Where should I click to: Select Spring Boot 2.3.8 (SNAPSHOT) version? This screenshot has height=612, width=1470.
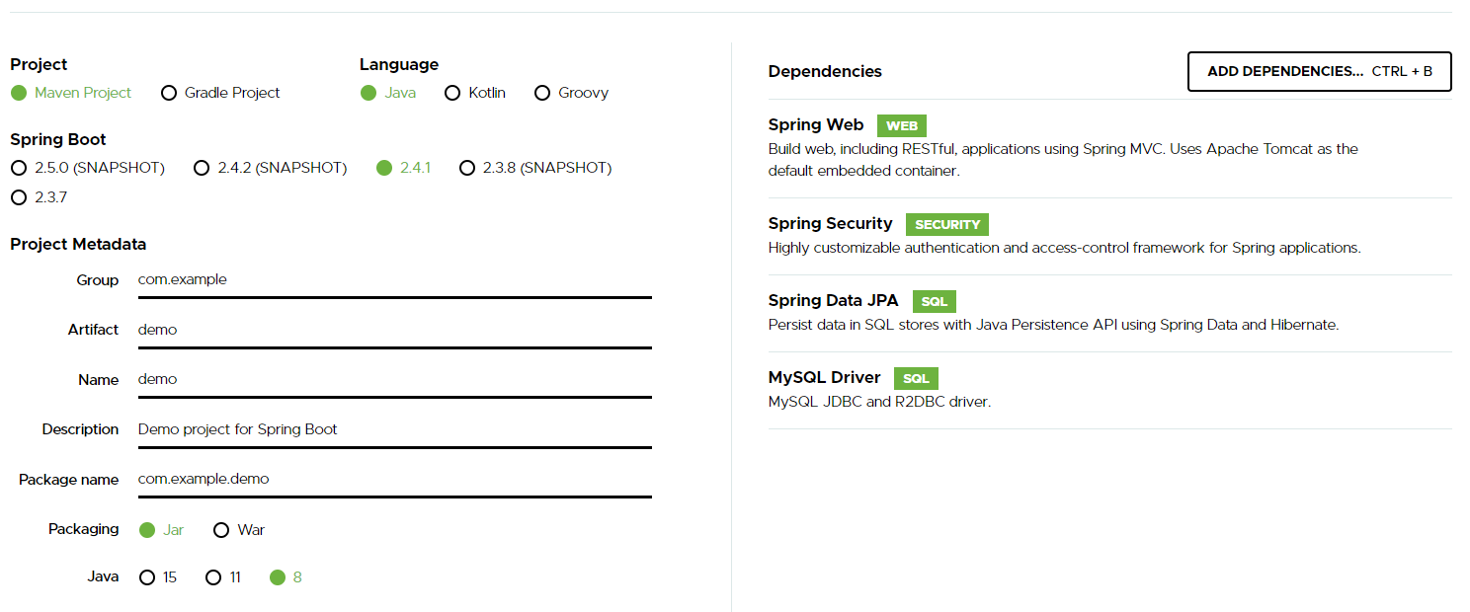(467, 168)
